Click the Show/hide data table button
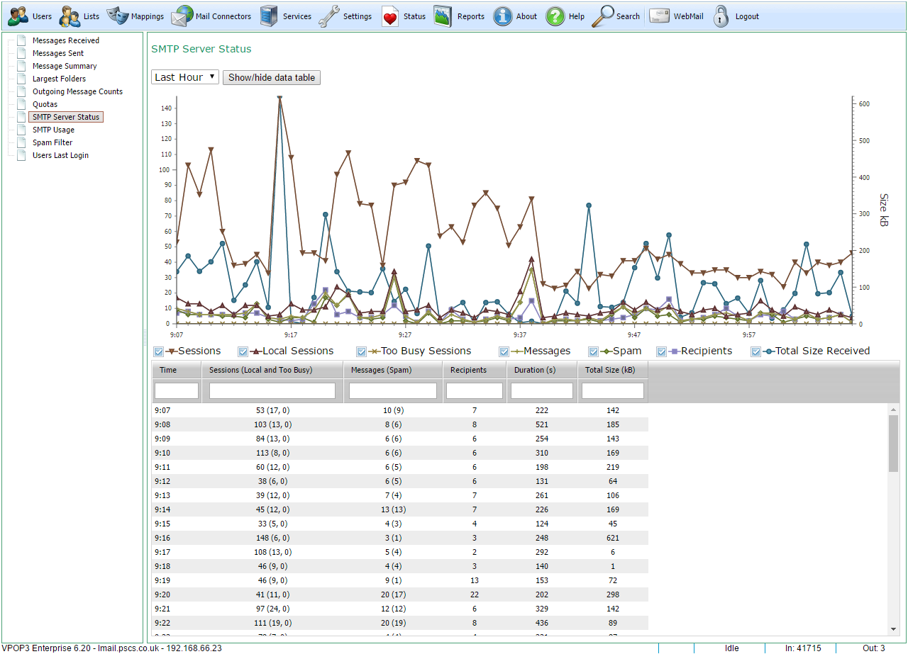This screenshot has height=654, width=908. pyautogui.click(x=272, y=78)
